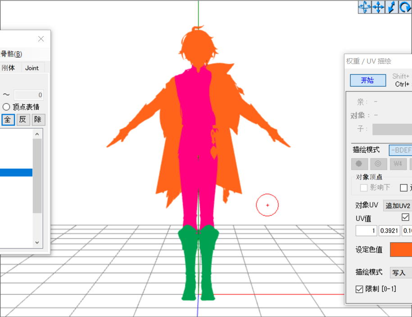Switch to the 骨骼(B) tab

point(11,54)
